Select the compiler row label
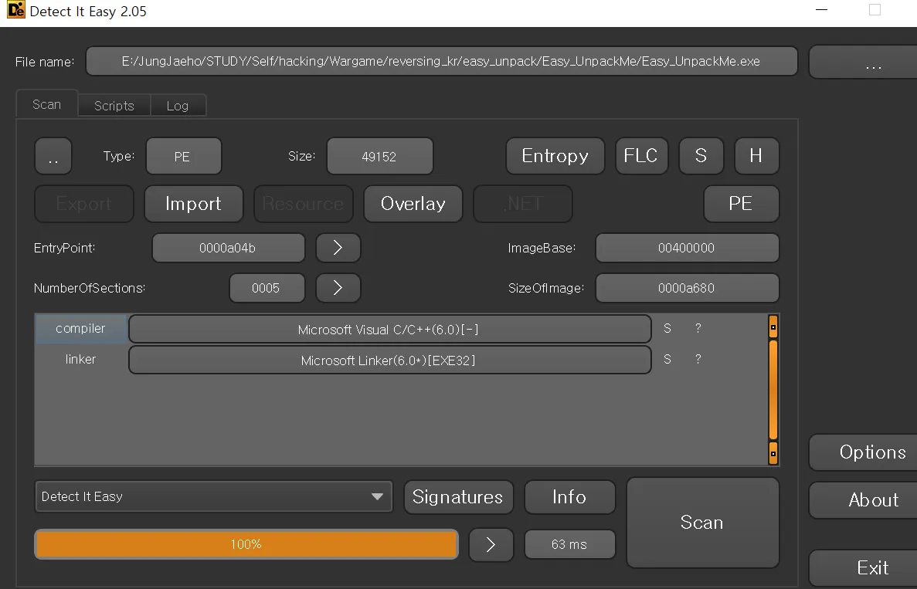Viewport: 917px width, 589px height. (80, 329)
